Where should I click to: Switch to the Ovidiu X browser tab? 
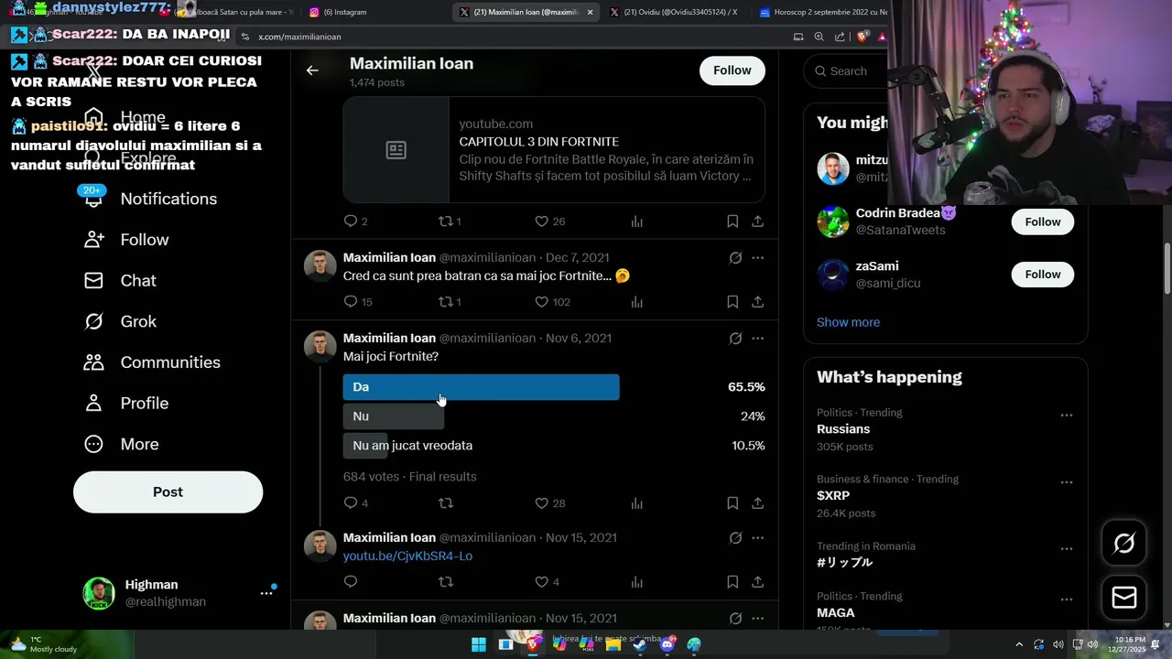[674, 12]
